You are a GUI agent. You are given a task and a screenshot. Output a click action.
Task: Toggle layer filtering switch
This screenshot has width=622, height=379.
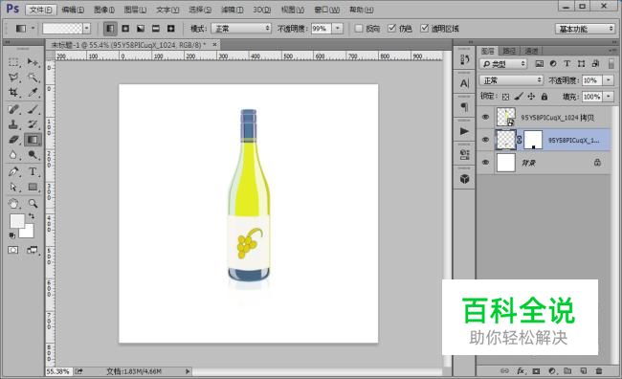tap(611, 63)
